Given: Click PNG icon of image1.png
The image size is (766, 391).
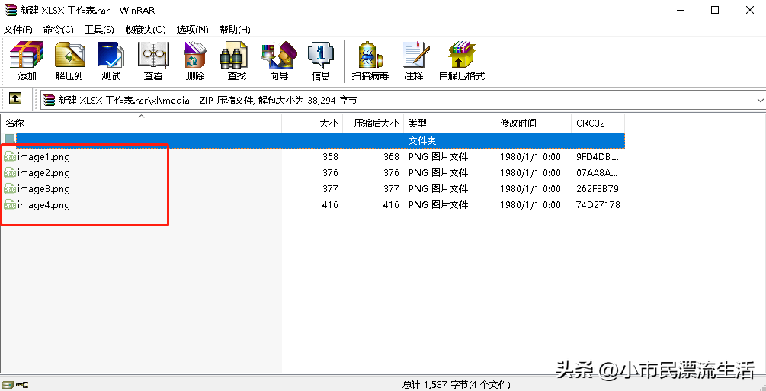Looking at the screenshot, I should (10, 157).
